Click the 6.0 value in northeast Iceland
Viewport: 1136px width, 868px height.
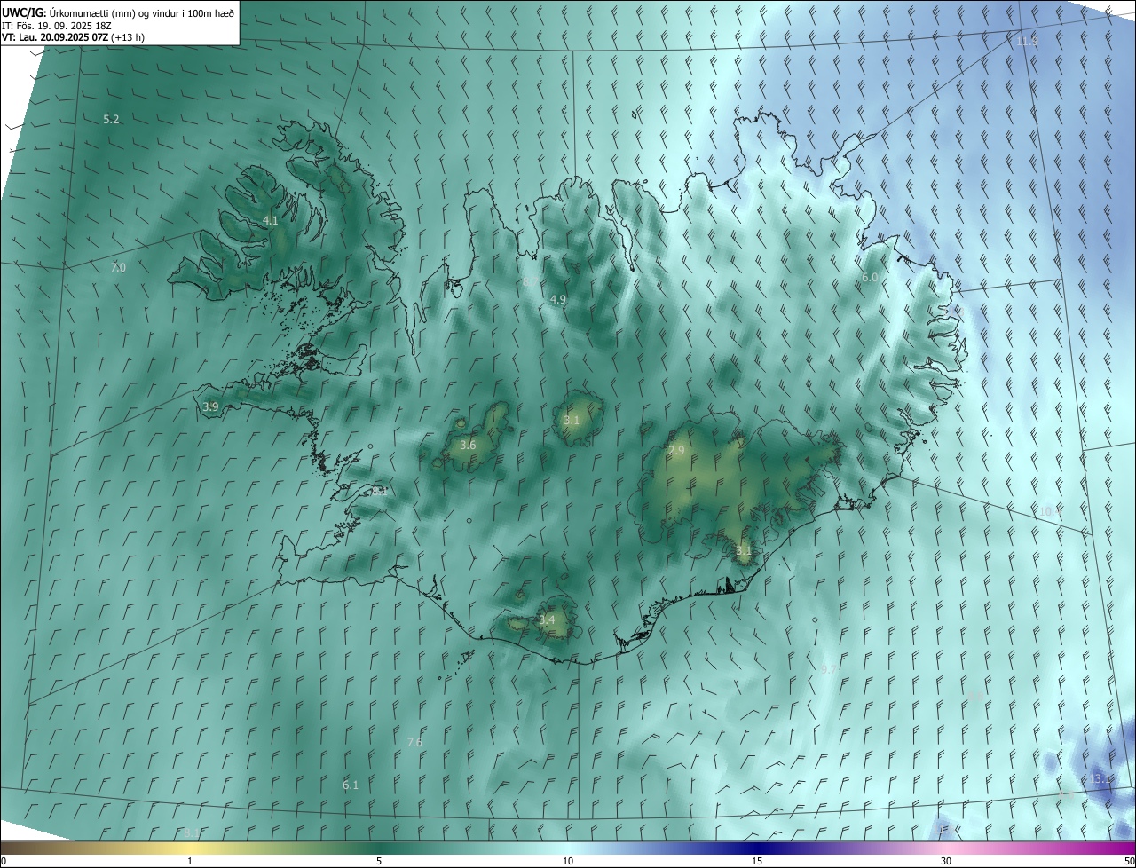click(870, 277)
